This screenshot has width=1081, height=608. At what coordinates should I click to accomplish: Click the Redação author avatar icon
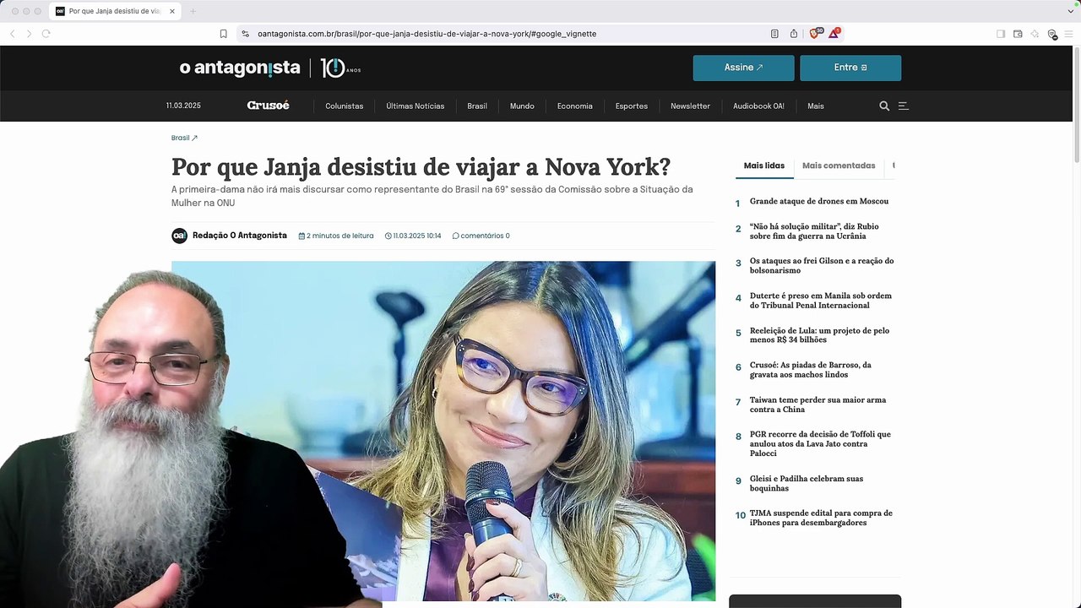coord(179,236)
